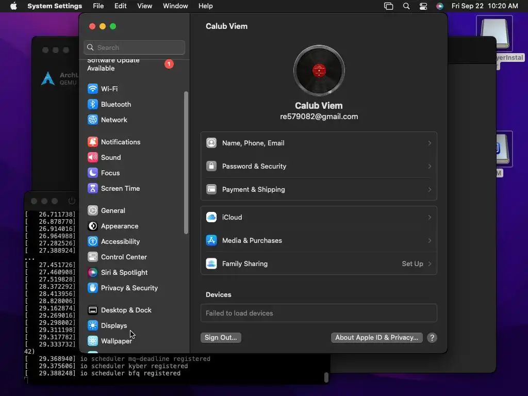This screenshot has width=528, height=396.
Task: Click 'io scheduler kyber registered' terminal line
Action: (134, 366)
